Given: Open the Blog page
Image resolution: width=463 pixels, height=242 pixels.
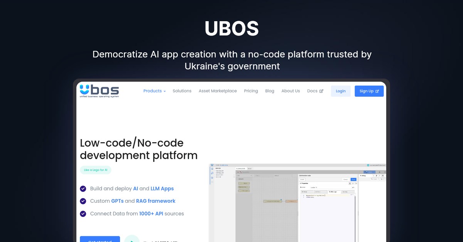Looking at the screenshot, I should (270, 91).
